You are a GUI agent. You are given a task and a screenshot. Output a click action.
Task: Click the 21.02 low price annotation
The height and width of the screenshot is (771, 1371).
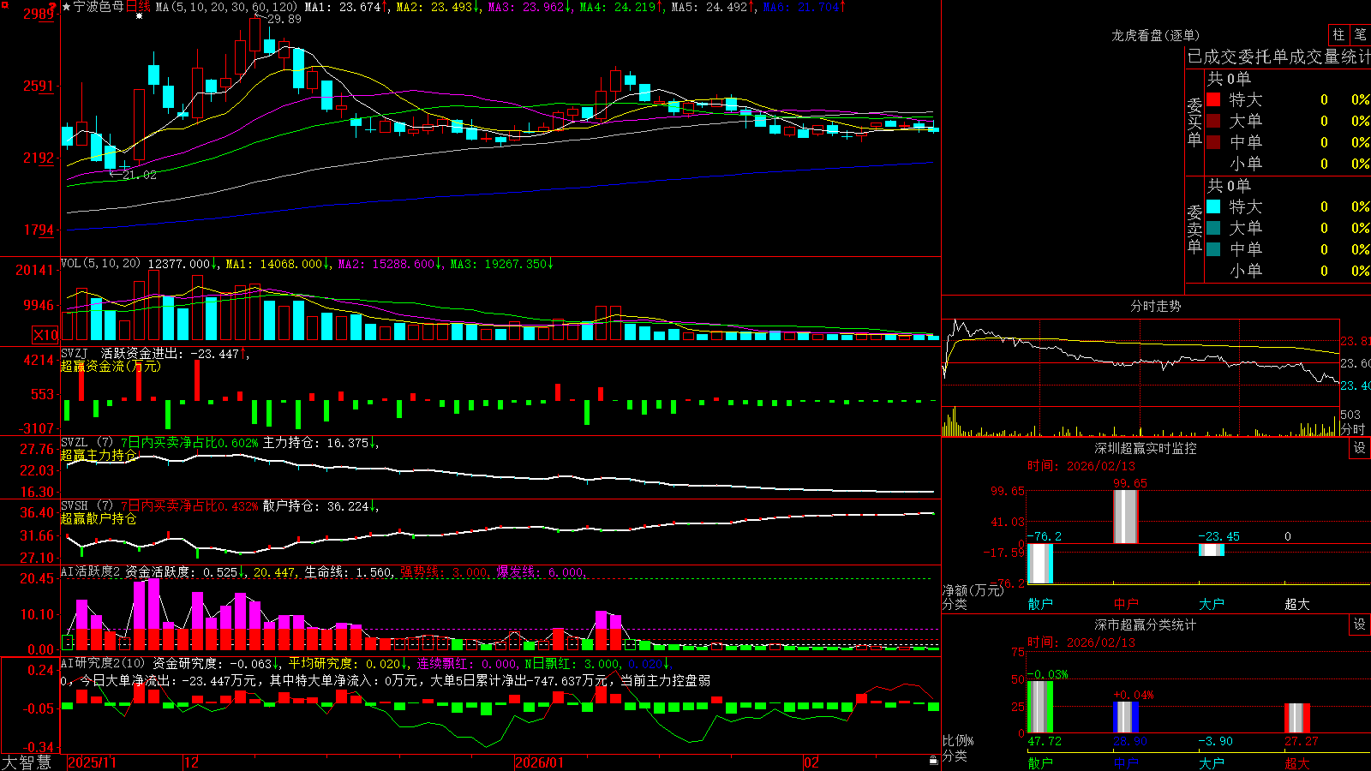[140, 175]
